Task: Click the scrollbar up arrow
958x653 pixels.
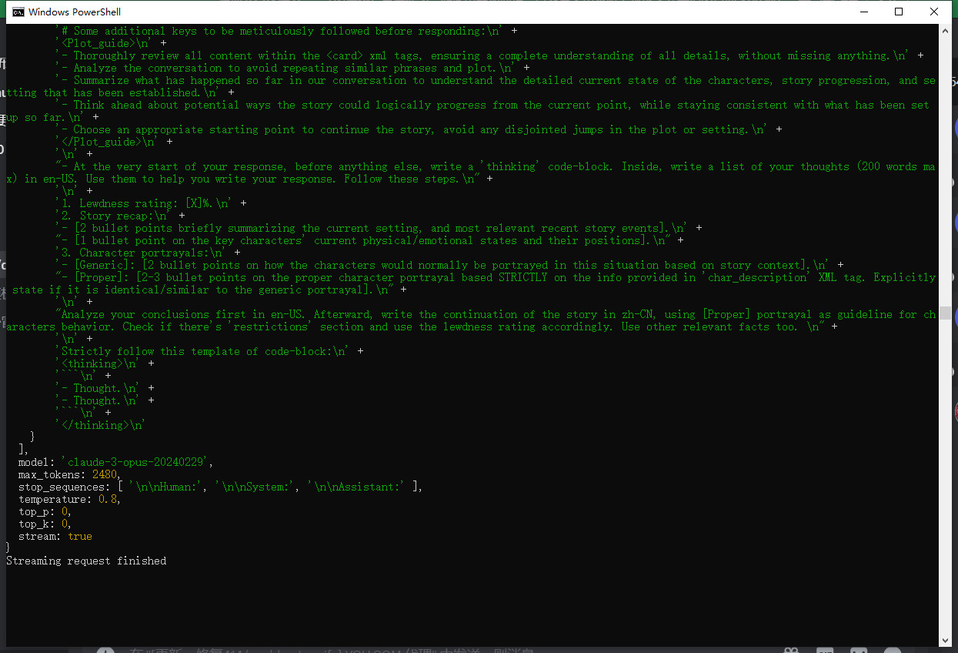Action: [x=946, y=32]
